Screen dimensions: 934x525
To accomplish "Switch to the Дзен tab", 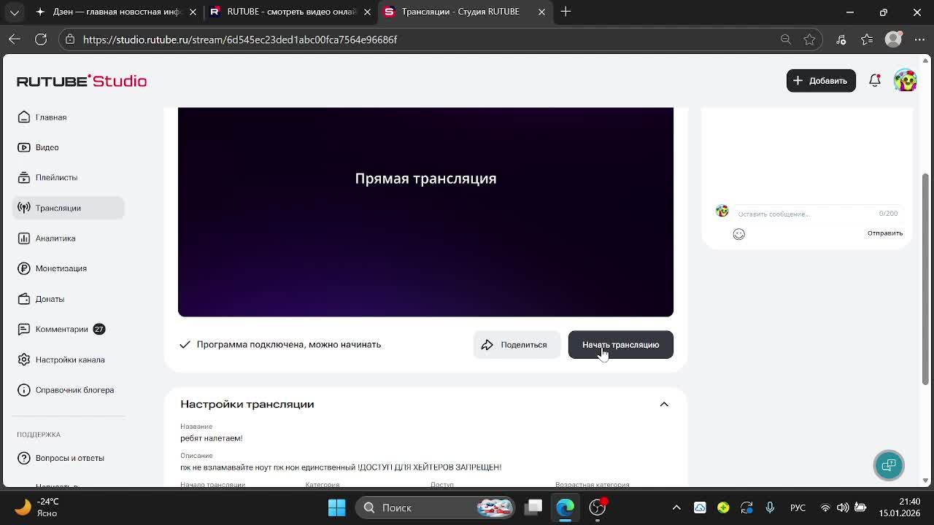I will [117, 12].
